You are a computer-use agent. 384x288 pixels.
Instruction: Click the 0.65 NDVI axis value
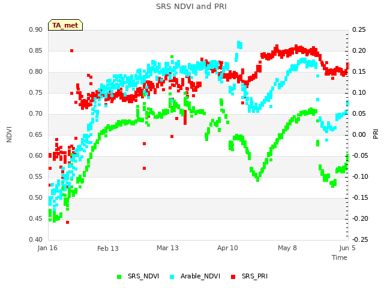(36, 134)
